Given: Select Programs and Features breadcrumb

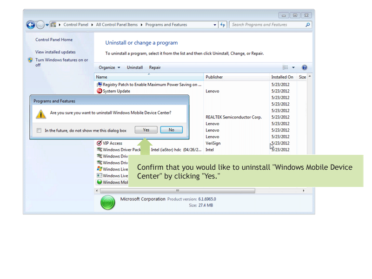Looking at the screenshot, I should tap(166, 25).
